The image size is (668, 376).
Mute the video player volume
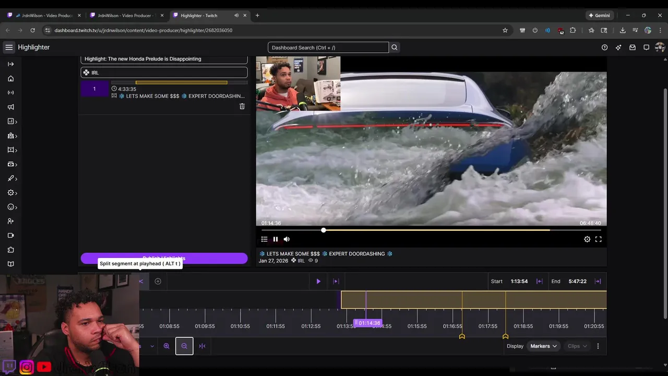(x=287, y=239)
